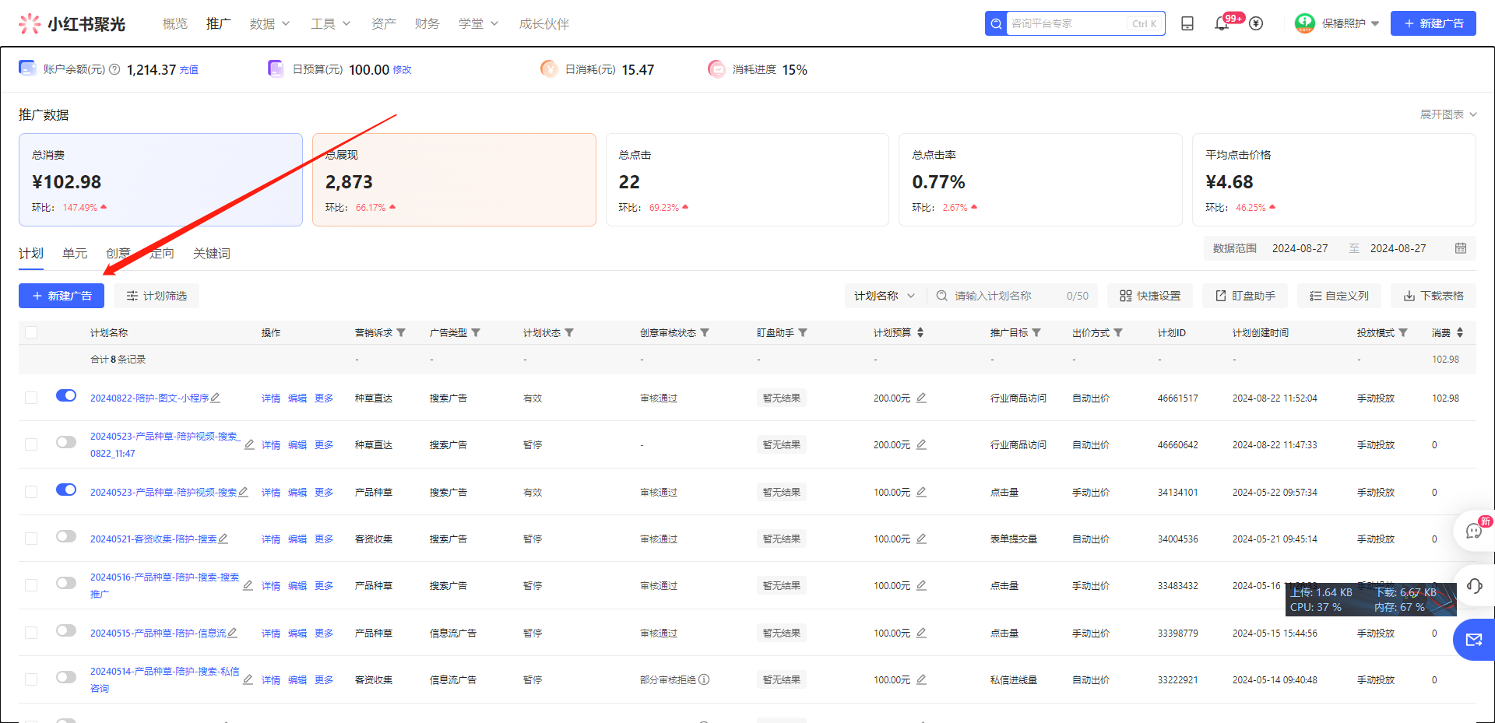
Task: Switch to the 单元 tab
Action: coord(75,254)
